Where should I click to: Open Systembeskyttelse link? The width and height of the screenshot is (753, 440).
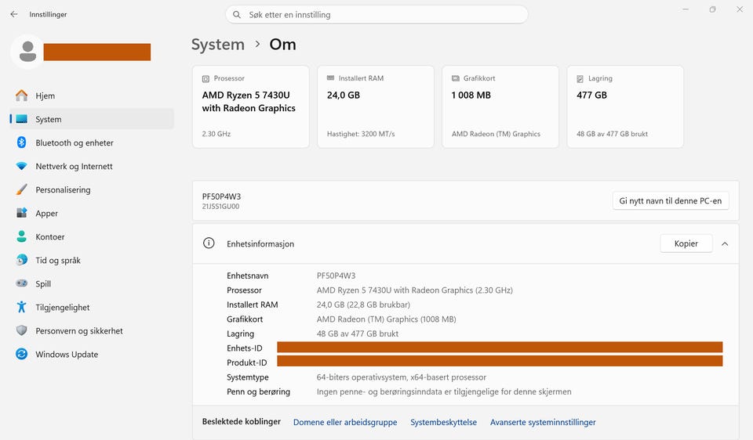443,422
